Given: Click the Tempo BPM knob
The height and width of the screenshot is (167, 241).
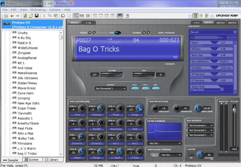Looking at the screenshot, I should tap(198, 109).
